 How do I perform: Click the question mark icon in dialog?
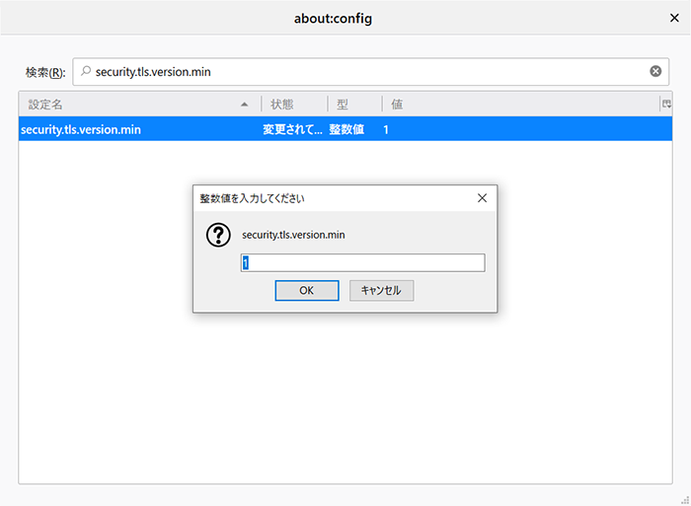[x=217, y=235]
